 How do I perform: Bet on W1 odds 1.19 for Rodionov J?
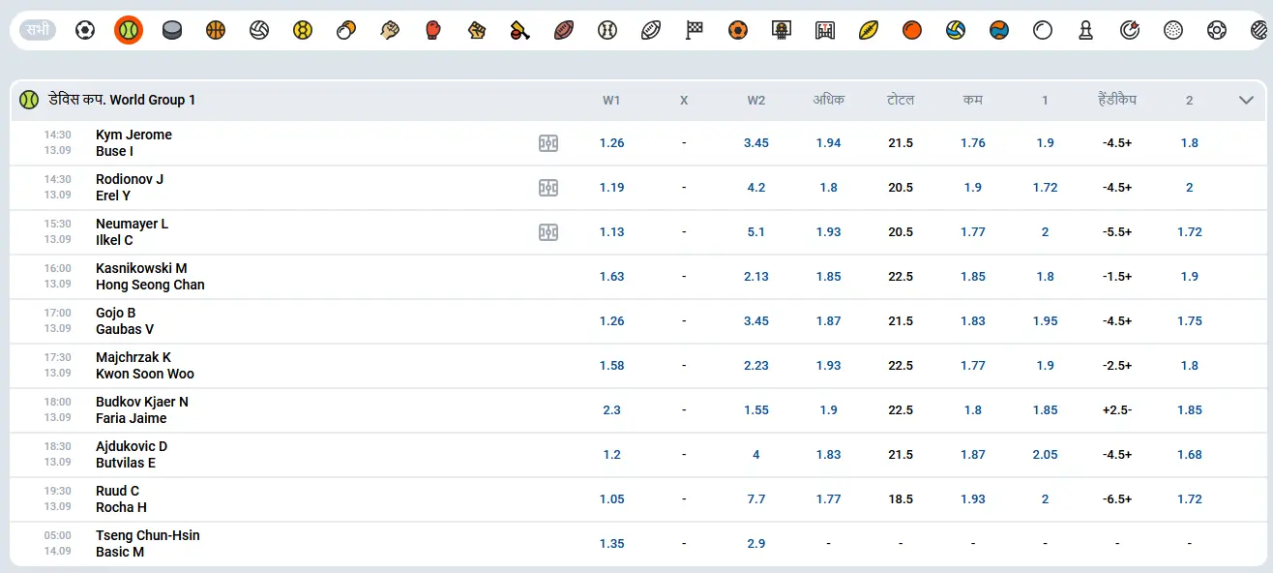coord(611,188)
